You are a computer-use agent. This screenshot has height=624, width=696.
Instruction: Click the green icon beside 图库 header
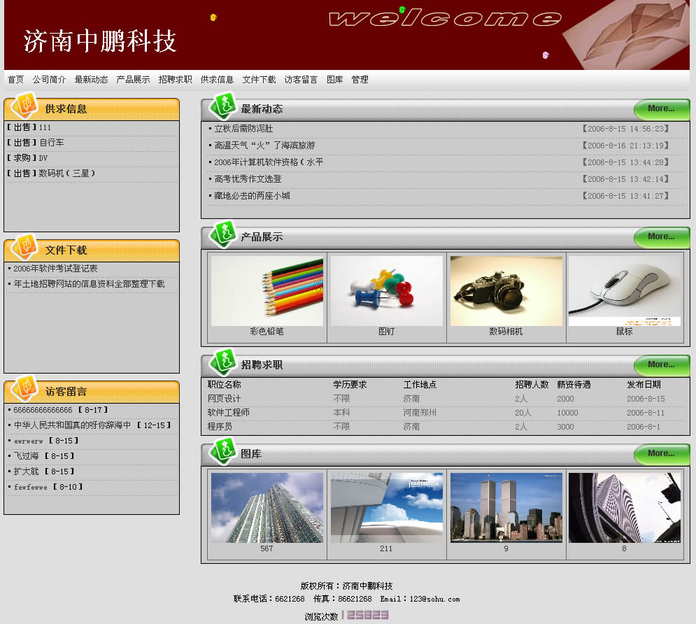pyautogui.click(x=224, y=451)
